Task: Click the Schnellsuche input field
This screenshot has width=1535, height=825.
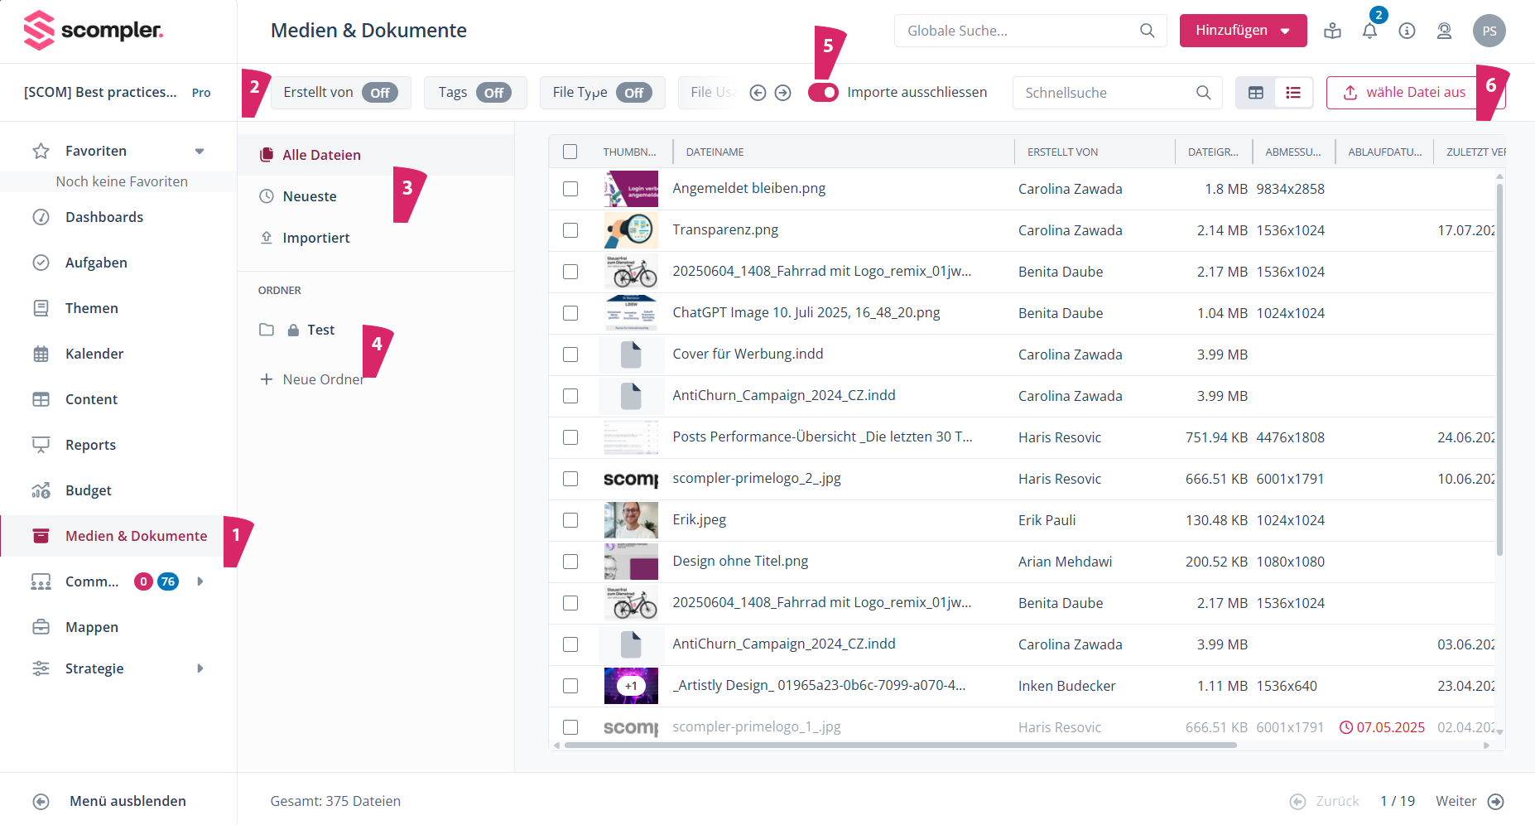Action: (1105, 93)
